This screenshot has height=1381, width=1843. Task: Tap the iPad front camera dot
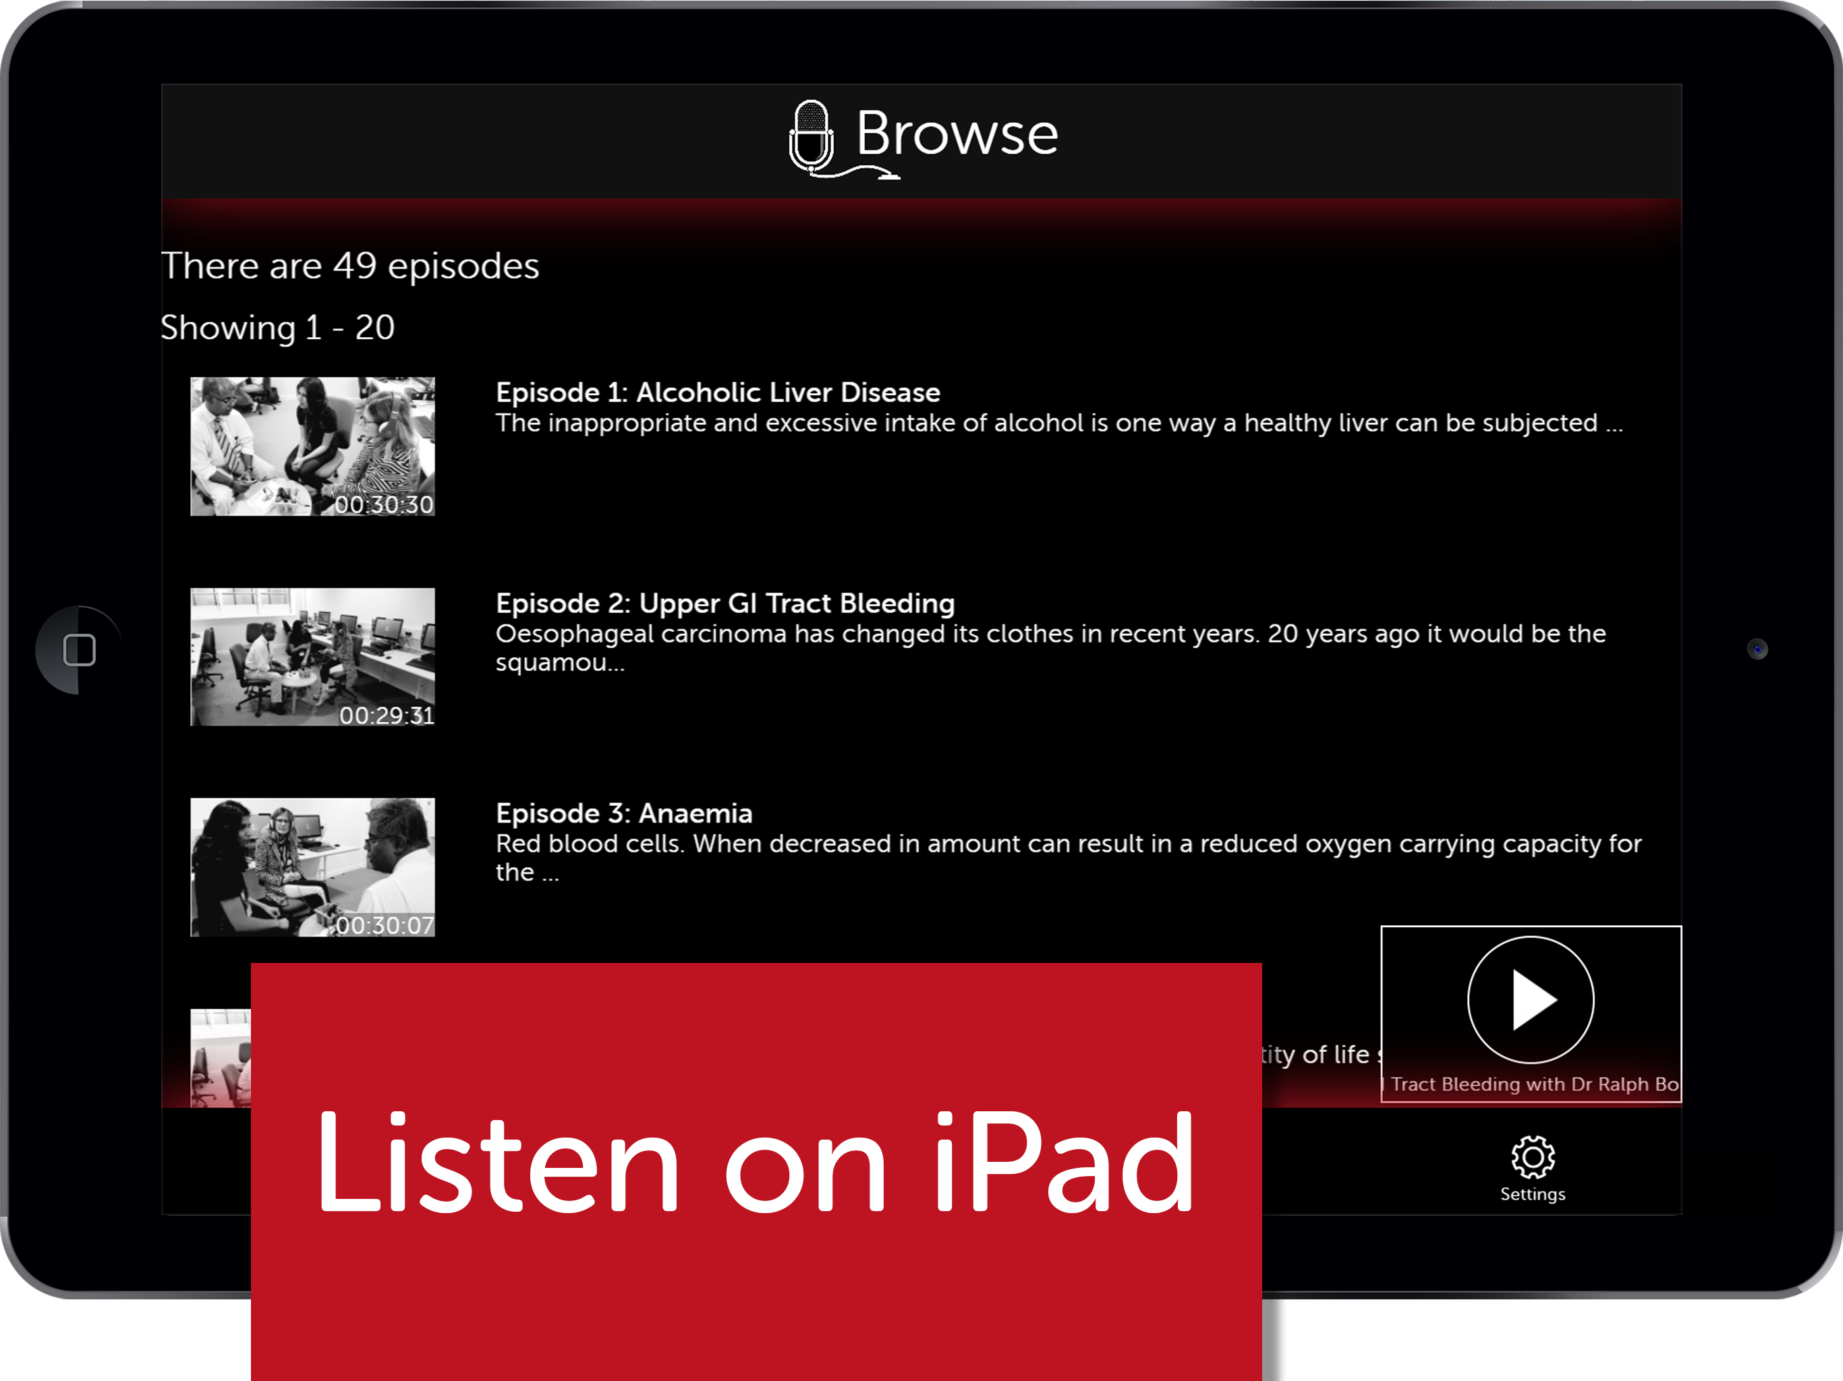(1757, 649)
